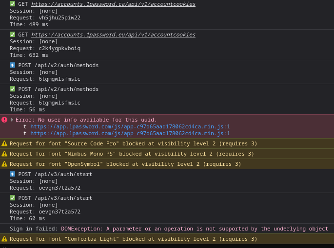Image resolution: width=334 pixels, height=248 pixels.
Task: Click the warning icon for the Comfortaa Light message
Action: click(4, 239)
